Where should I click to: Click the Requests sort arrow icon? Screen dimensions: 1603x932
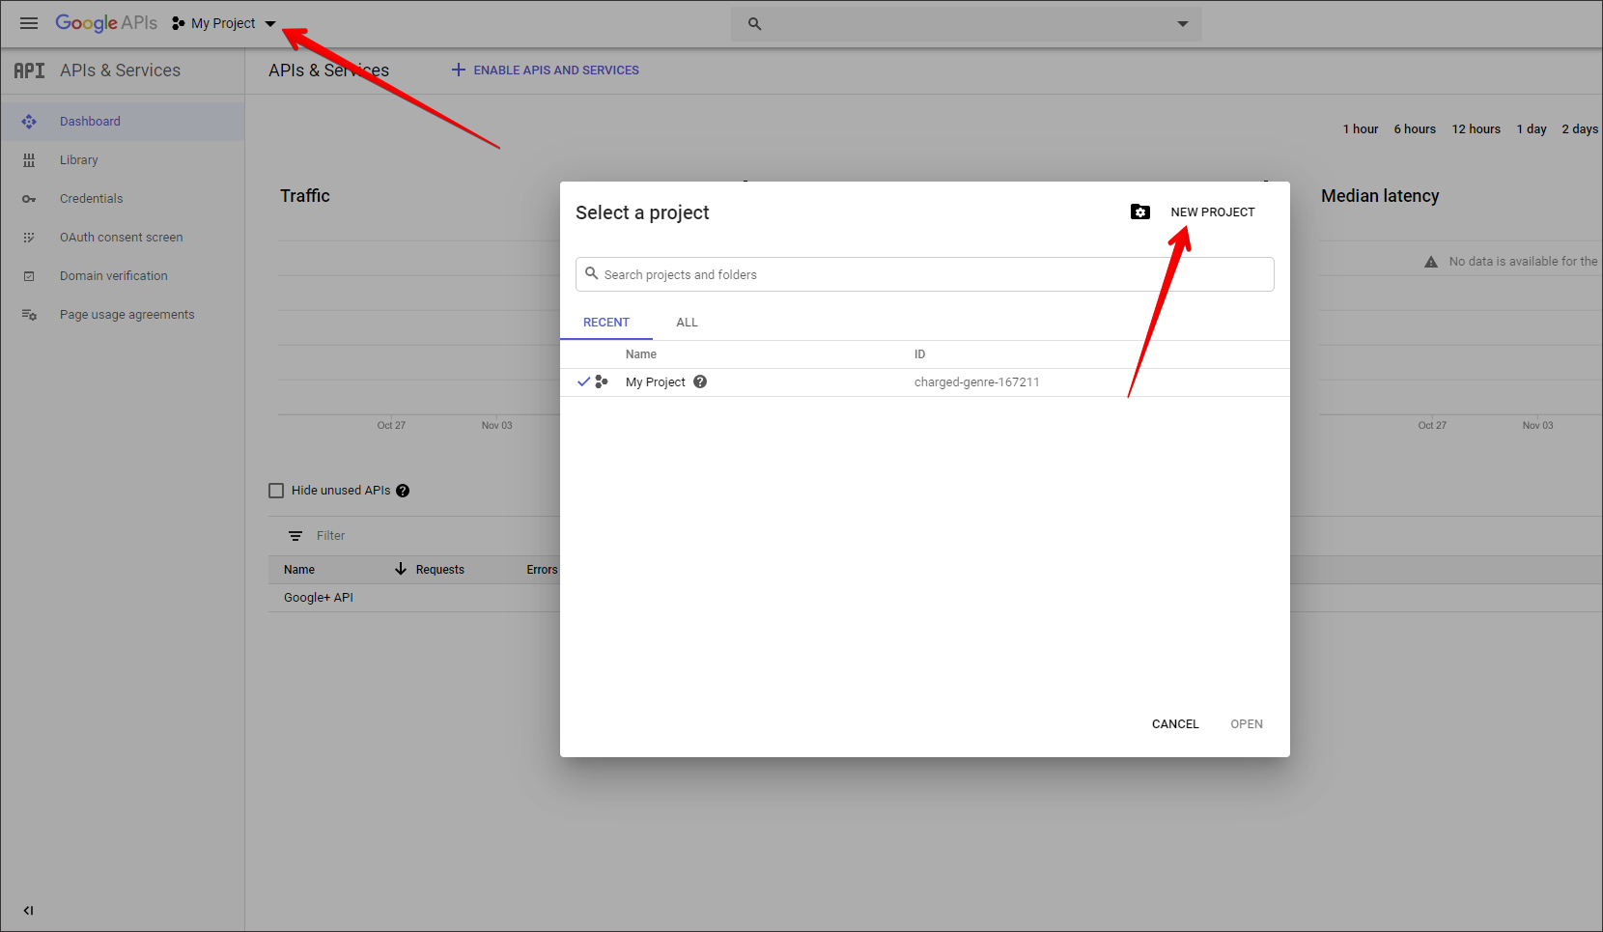pos(401,569)
